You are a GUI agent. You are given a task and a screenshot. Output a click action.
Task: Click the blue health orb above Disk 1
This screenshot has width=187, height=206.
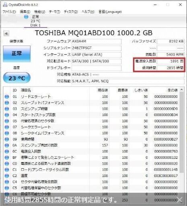coord(26,17)
